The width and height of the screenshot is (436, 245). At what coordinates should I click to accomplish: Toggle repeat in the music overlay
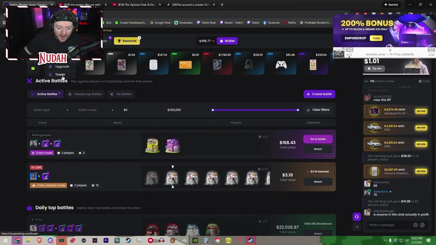pos(431,50)
